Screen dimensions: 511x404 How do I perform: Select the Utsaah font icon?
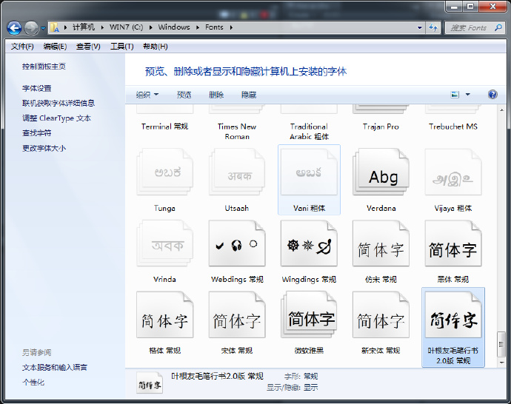[237, 172]
